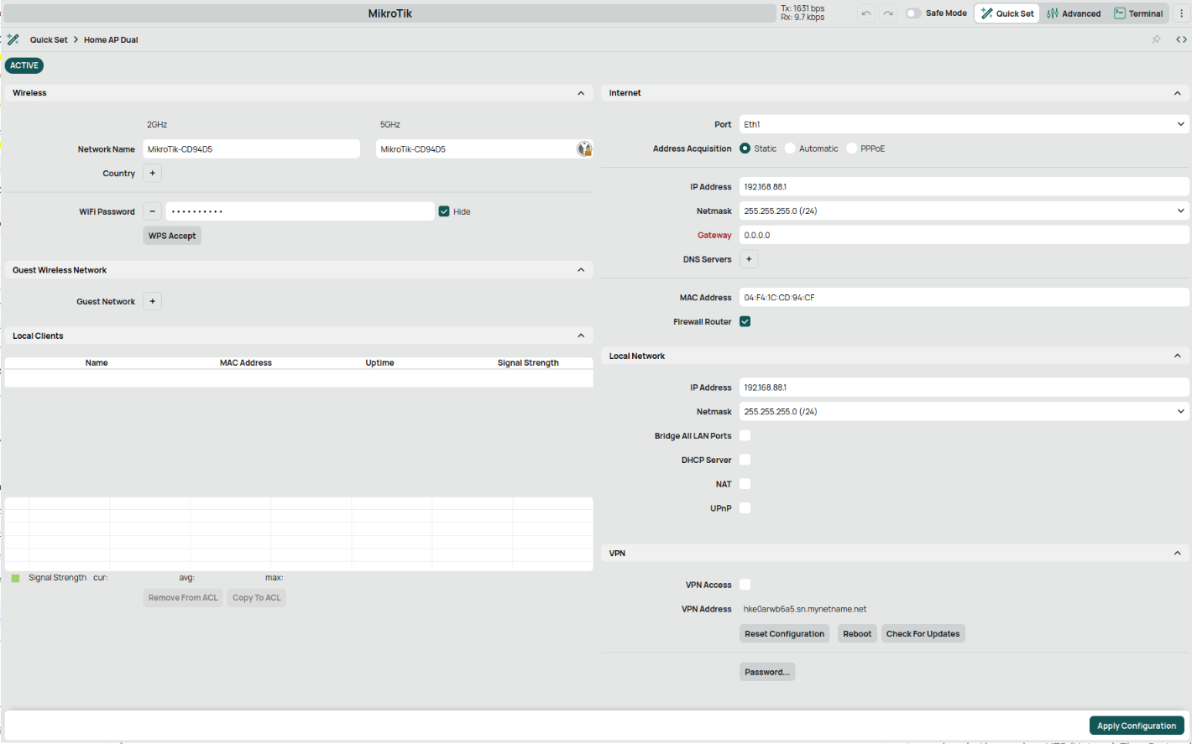Select Static address acquisition
This screenshot has width=1192, height=744.
(745, 148)
